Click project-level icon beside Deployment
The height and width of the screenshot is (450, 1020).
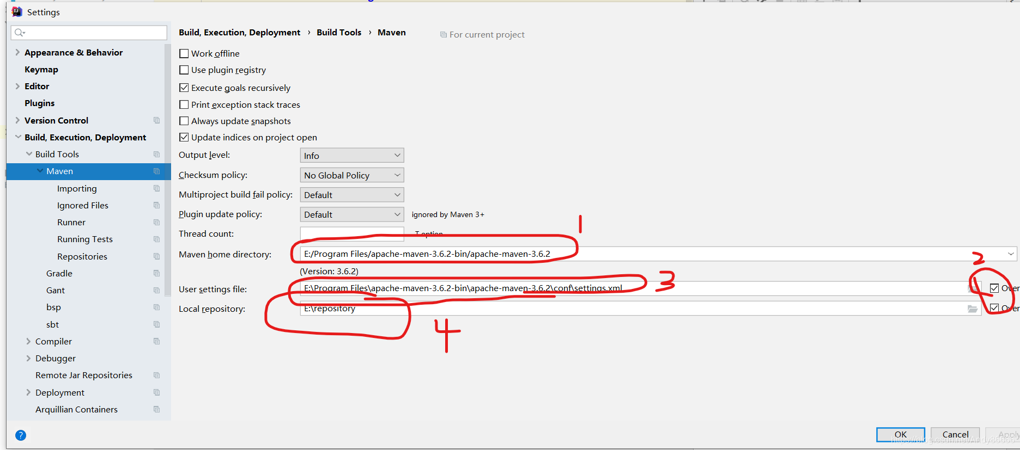pos(157,392)
